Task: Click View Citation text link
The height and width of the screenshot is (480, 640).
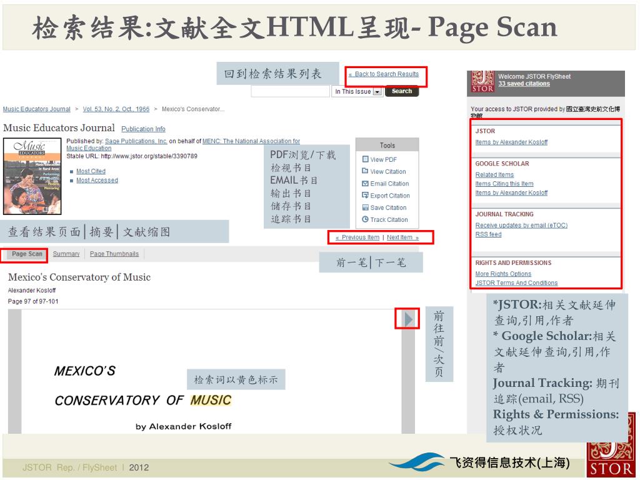Action: click(x=388, y=171)
